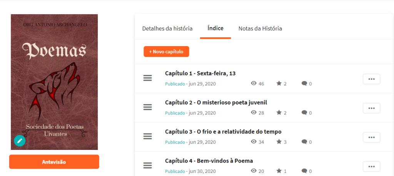
Task: Select the Índice tab
Action: point(215,28)
